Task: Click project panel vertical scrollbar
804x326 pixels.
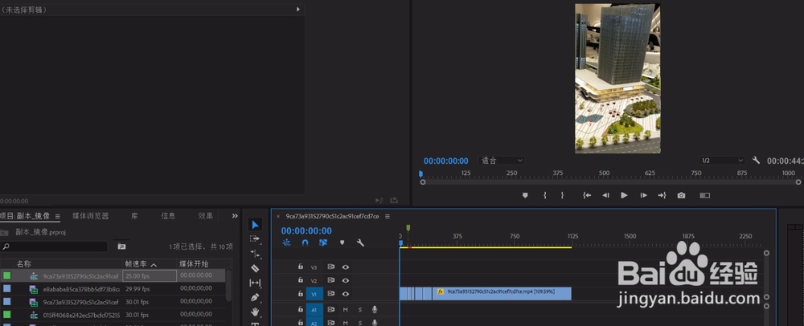Action: (x=228, y=286)
